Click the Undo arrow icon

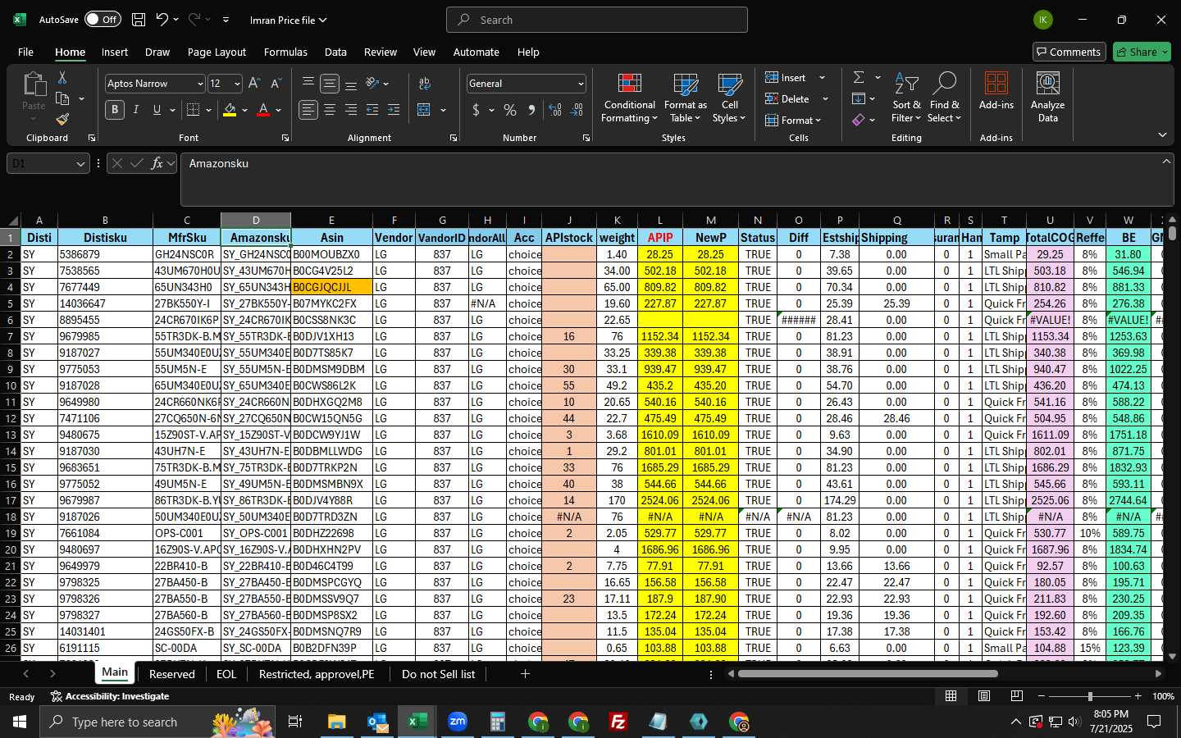pos(162,20)
